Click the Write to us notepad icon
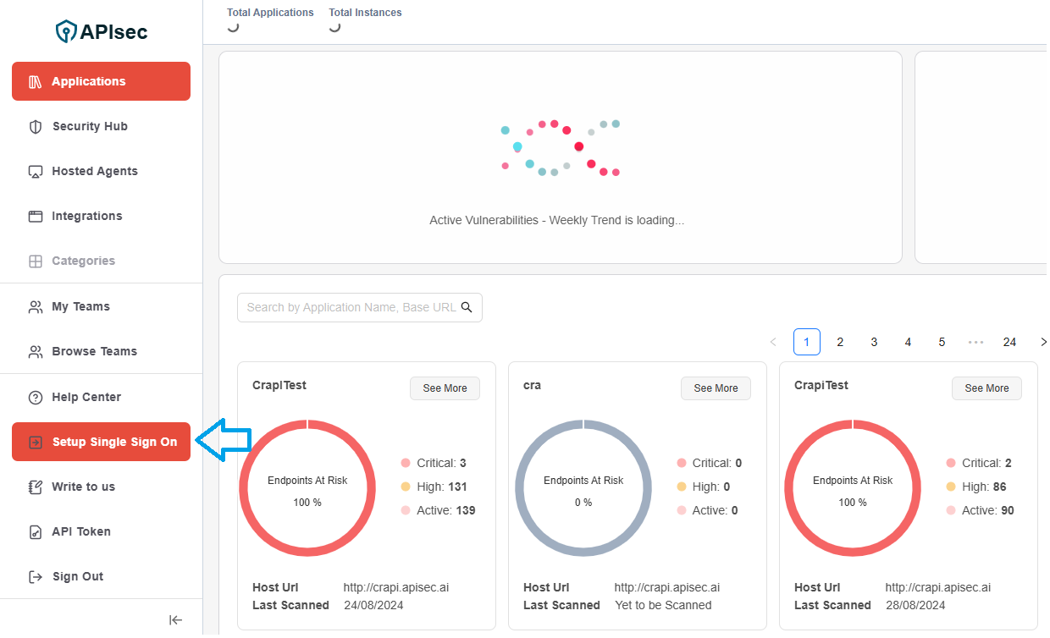Image resolution: width=1050 pixels, height=638 pixels. pos(36,487)
